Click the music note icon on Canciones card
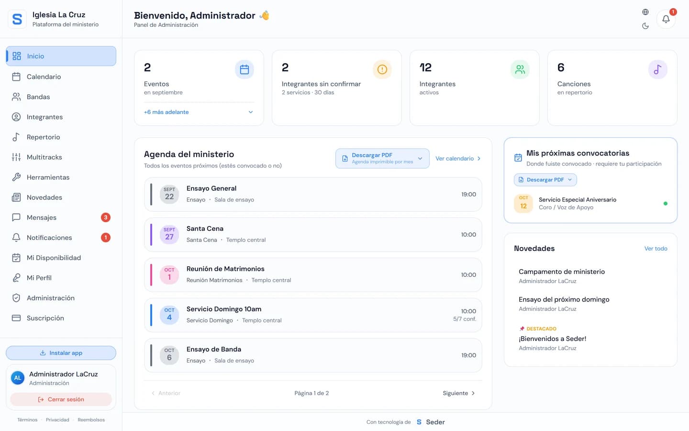The height and width of the screenshot is (431, 689). (x=658, y=69)
